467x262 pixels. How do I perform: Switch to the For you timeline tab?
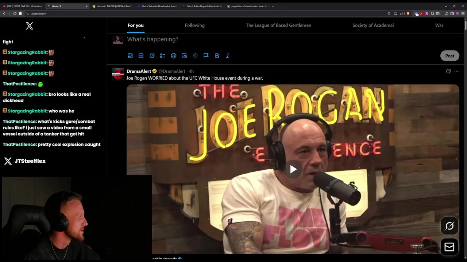click(135, 25)
